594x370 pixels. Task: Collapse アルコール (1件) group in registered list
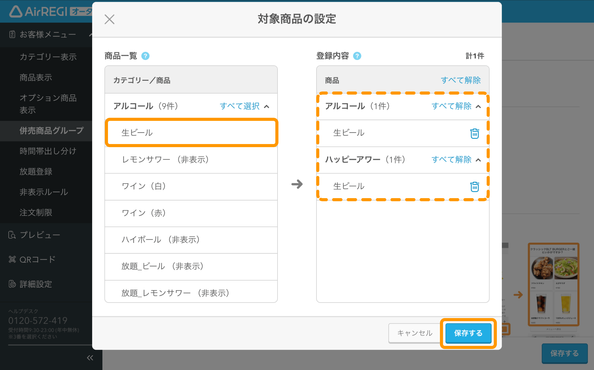[x=478, y=106]
